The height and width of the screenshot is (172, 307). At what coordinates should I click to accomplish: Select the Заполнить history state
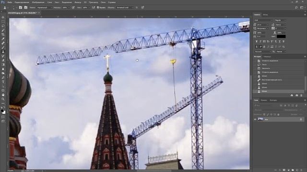point(266,68)
